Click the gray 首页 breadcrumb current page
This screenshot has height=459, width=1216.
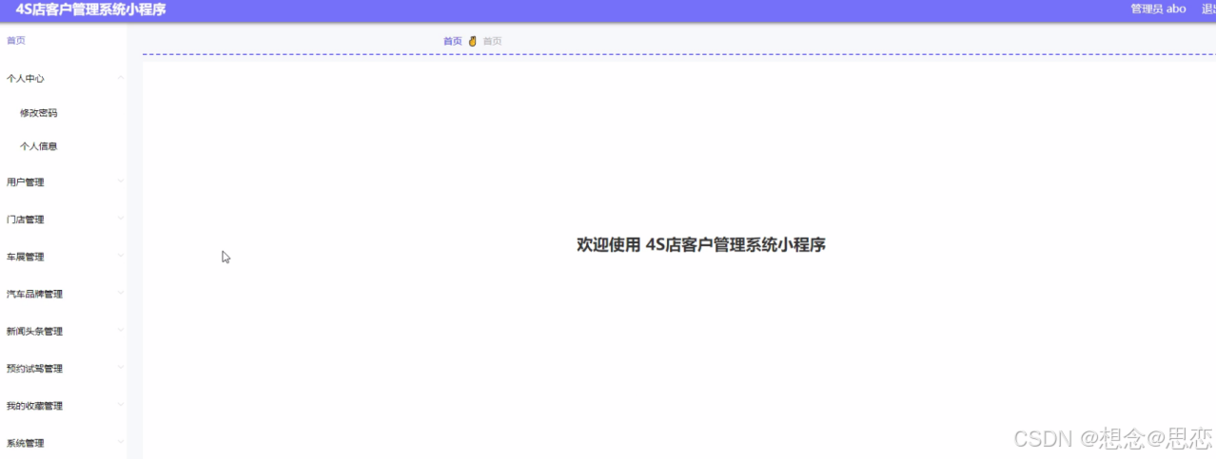[x=492, y=41]
